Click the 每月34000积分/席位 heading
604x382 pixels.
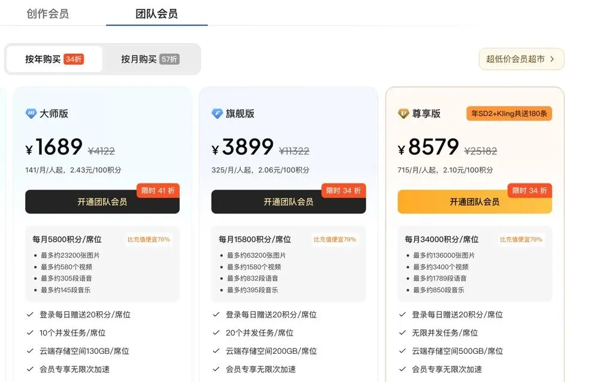click(442, 240)
